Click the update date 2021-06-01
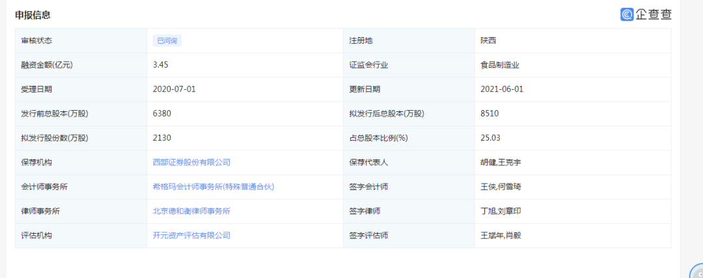 point(501,89)
